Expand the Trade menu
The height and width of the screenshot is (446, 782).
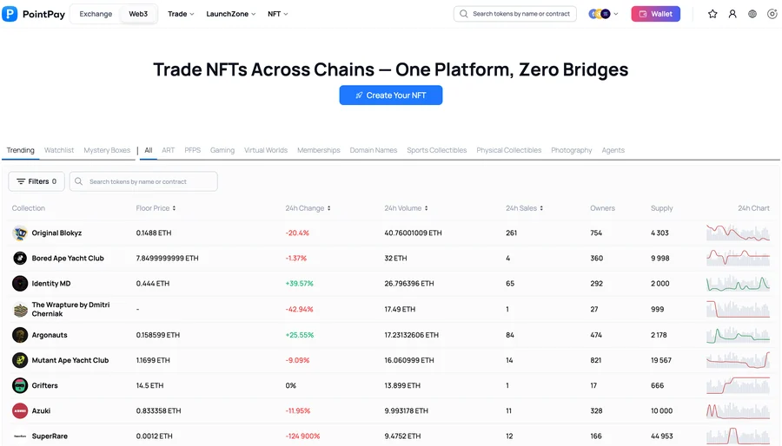(181, 14)
